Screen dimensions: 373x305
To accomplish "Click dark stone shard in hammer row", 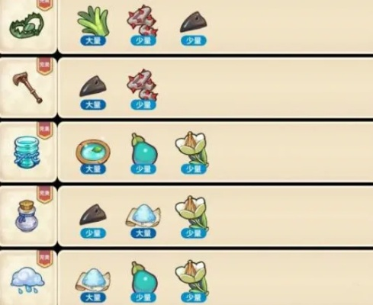I will [93, 86].
